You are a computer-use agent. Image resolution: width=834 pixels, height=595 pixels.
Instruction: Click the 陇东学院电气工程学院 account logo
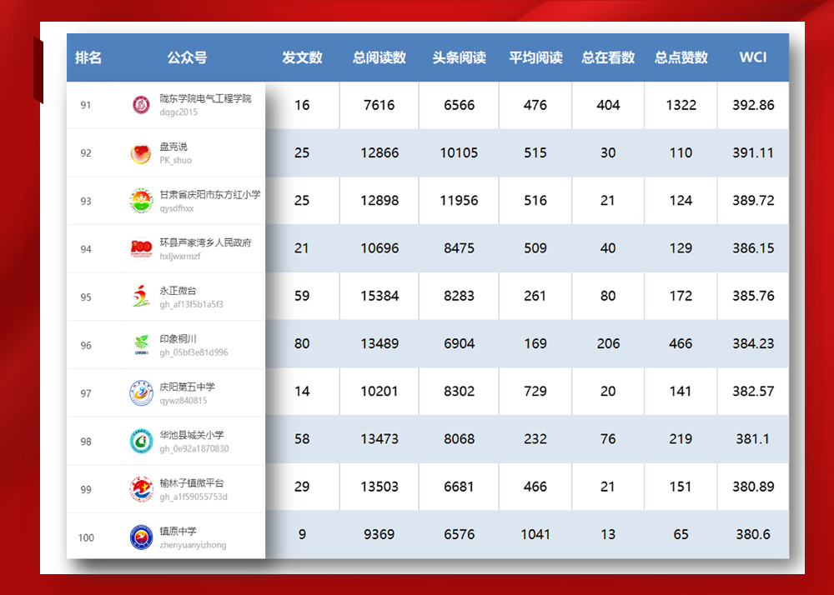click(141, 105)
